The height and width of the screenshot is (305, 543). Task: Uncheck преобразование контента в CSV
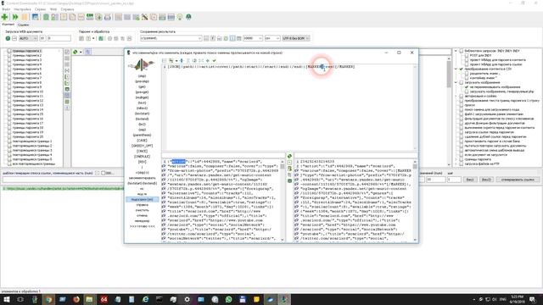pyautogui.click(x=462, y=69)
